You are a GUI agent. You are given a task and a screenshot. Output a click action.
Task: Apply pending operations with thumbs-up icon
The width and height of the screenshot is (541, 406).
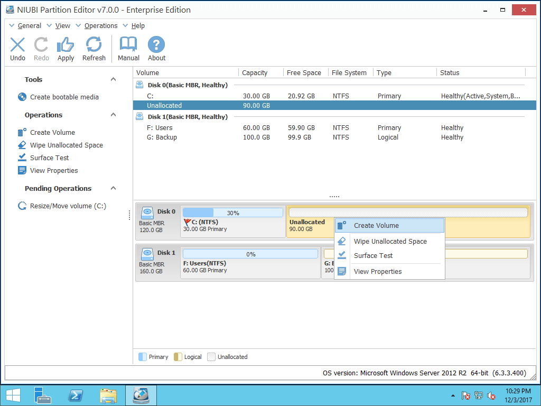[x=66, y=44]
